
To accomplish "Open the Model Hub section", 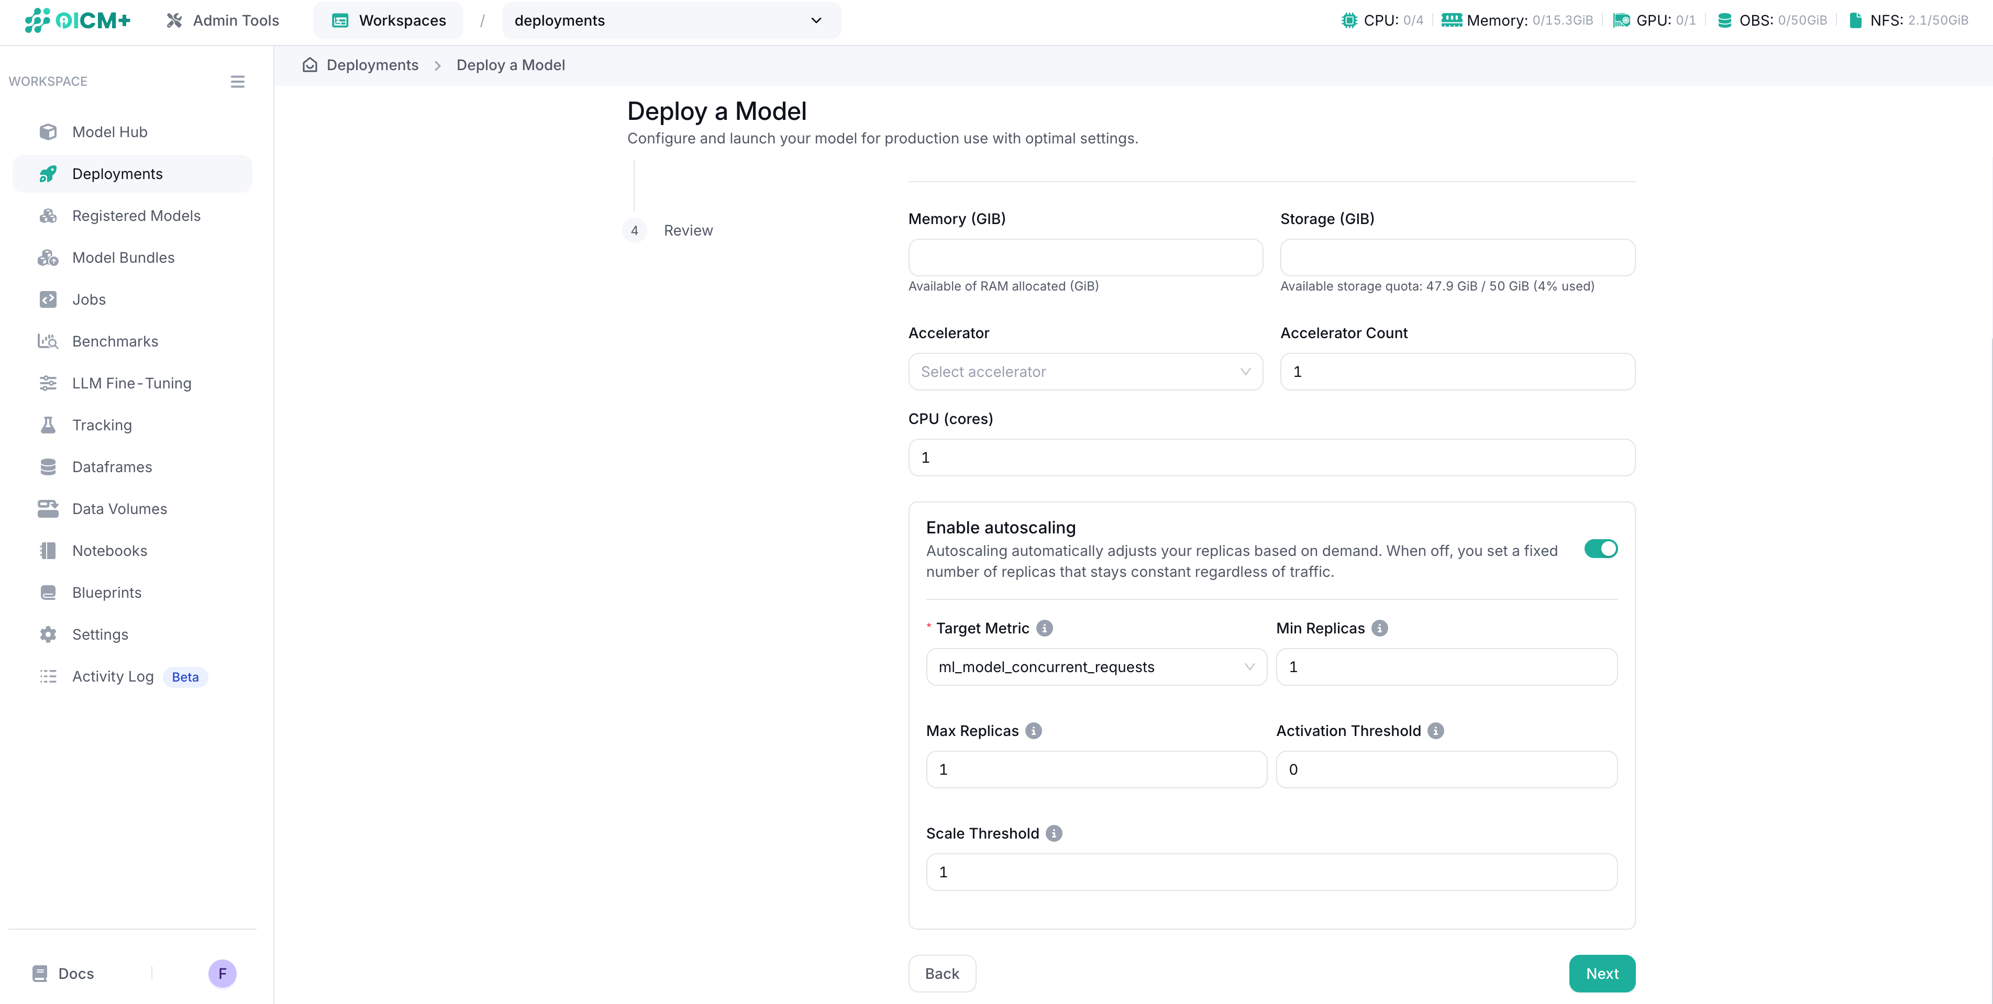I will pos(109,131).
